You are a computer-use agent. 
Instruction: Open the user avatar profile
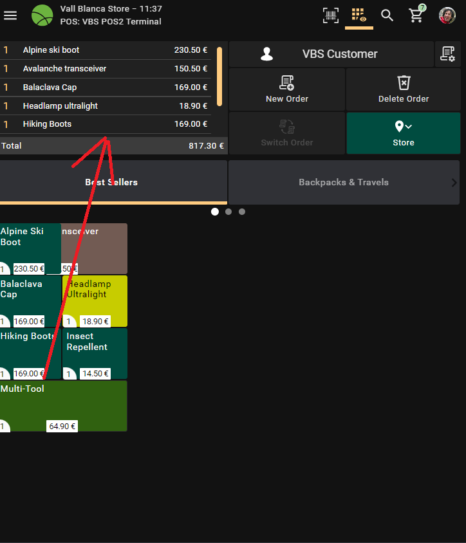coord(447,15)
